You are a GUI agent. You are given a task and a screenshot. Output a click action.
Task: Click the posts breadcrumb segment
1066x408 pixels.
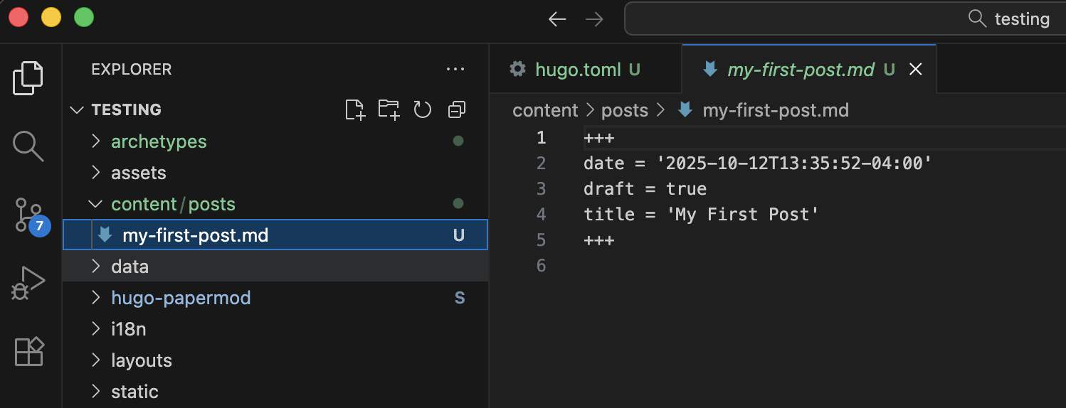[x=624, y=110]
